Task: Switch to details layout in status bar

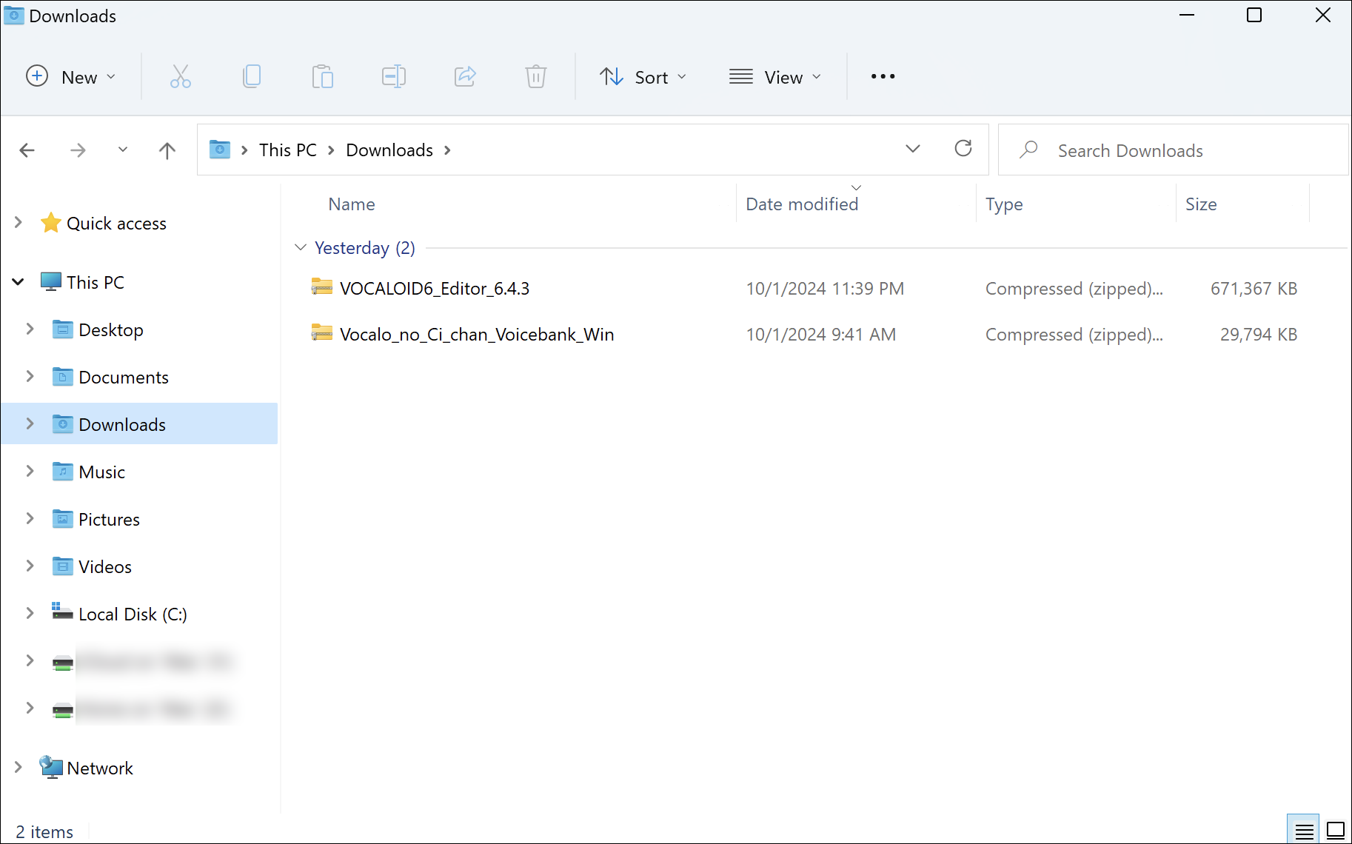Action: coord(1303,830)
